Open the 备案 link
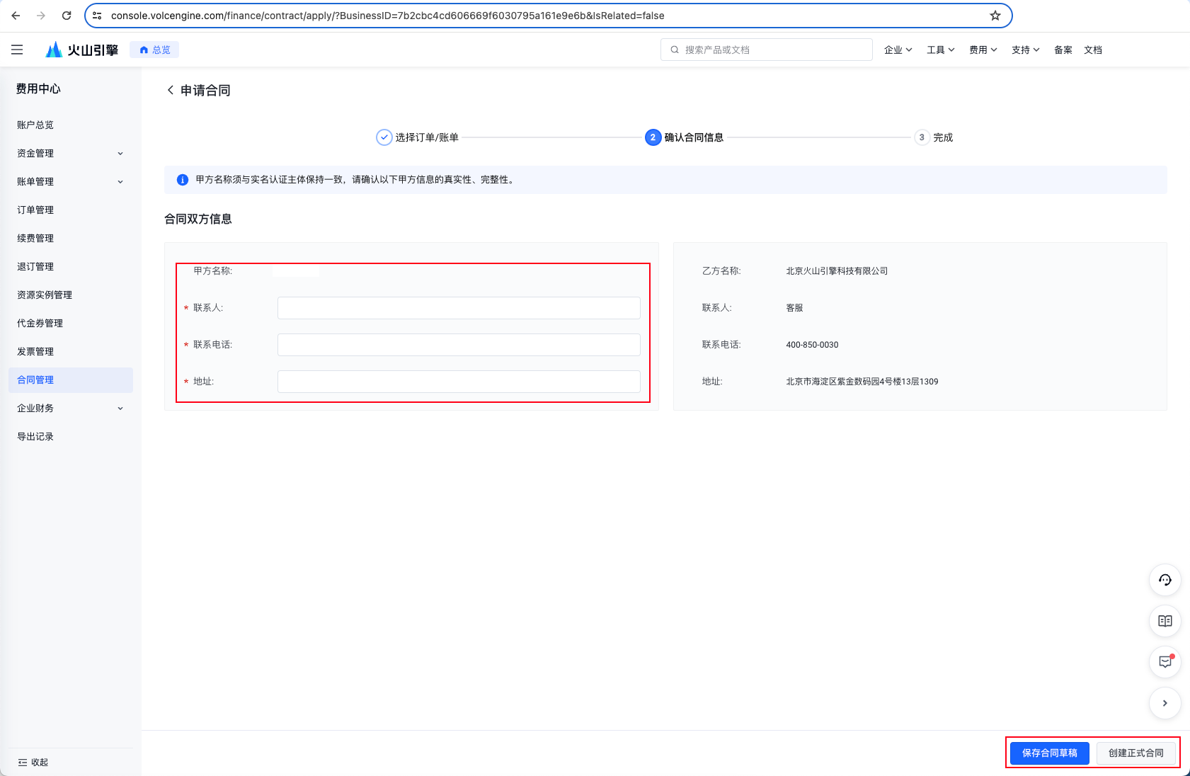1190x776 pixels. pos(1063,50)
